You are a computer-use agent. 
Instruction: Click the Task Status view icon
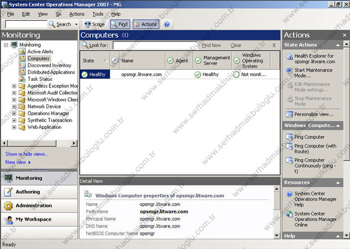pos(22,79)
